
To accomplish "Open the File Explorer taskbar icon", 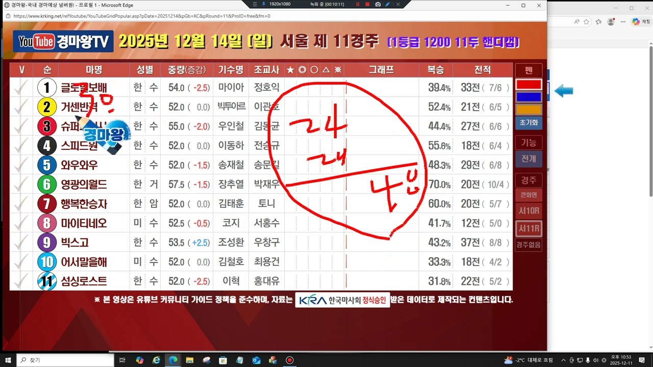I will (189, 360).
